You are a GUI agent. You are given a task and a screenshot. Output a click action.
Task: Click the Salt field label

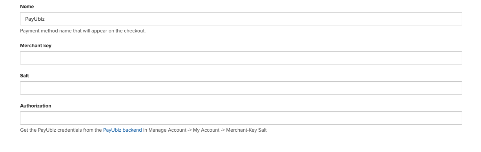click(x=25, y=76)
